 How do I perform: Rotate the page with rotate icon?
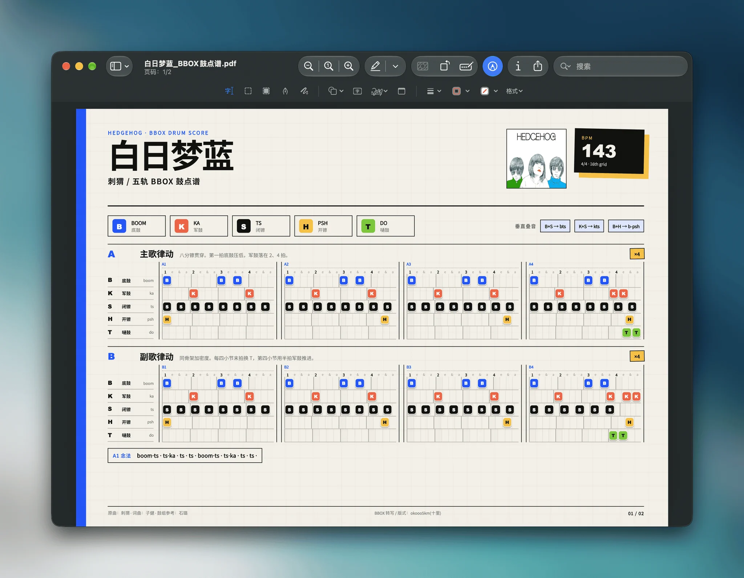[x=445, y=66]
